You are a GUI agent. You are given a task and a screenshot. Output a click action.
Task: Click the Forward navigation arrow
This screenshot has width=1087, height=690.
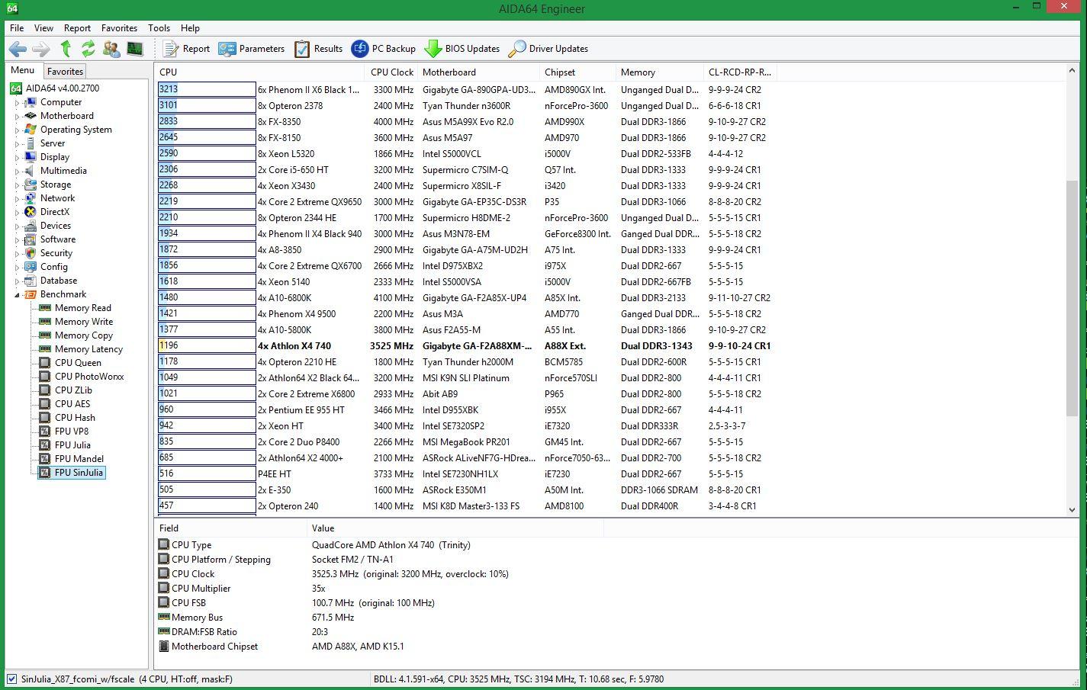41,49
